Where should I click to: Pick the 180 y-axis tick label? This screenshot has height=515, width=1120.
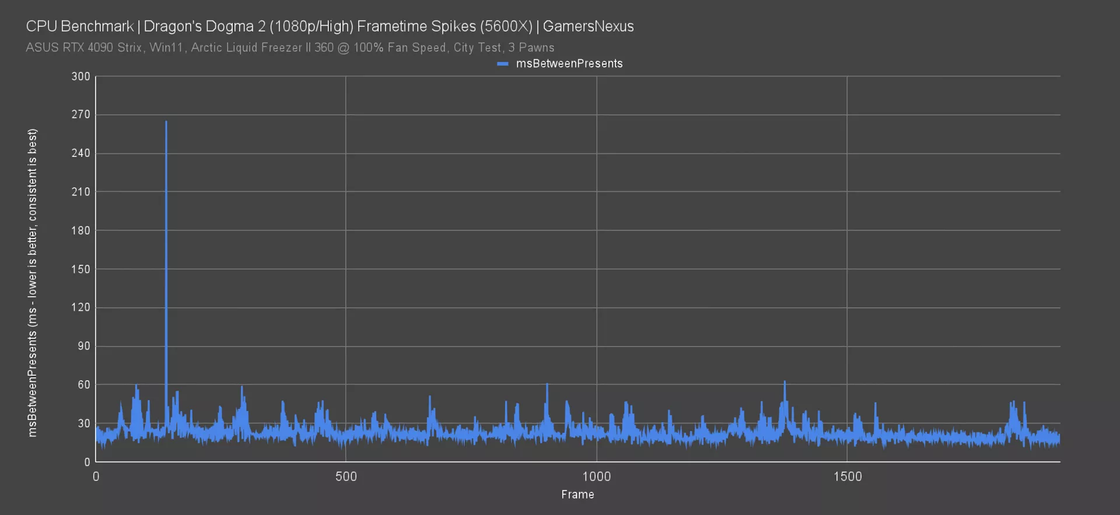point(80,230)
